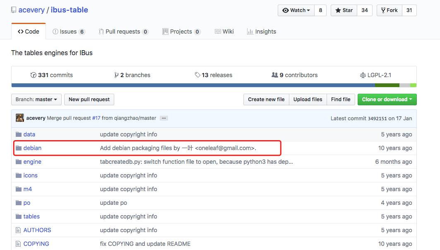
Task: Go to the Wiki tab
Action: coord(224,32)
